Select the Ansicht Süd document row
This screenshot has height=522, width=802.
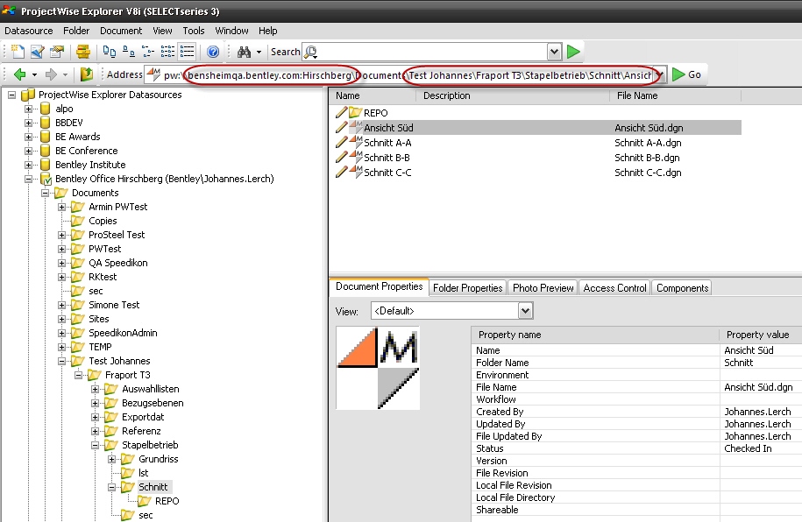click(537, 128)
